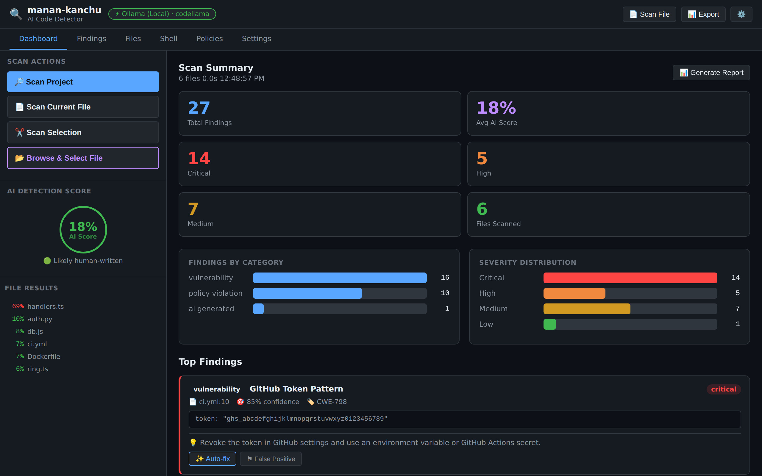Image resolution: width=762 pixels, height=476 pixels.
Task: Select the Dashboard tab
Action: click(x=38, y=39)
